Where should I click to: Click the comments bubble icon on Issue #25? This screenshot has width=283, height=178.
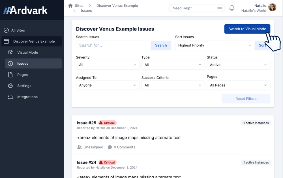coord(110,147)
